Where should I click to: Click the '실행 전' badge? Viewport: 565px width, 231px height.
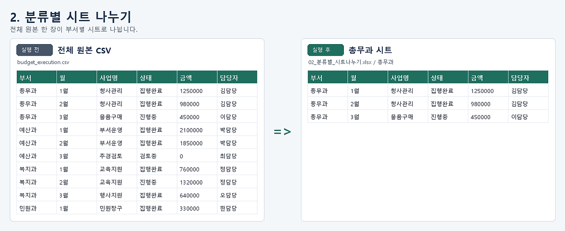click(34, 50)
